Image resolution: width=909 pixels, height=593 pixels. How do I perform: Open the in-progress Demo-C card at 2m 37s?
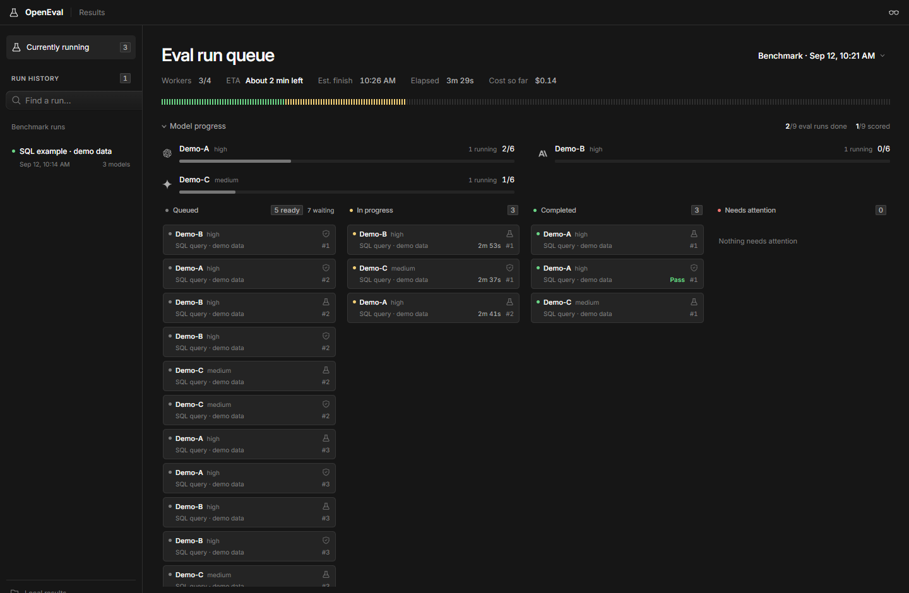433,274
